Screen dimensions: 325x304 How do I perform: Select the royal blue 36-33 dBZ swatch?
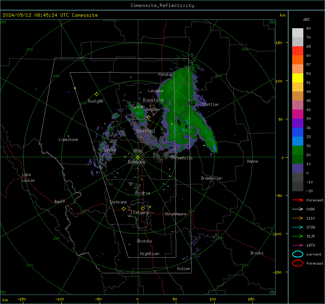(x=298, y=132)
